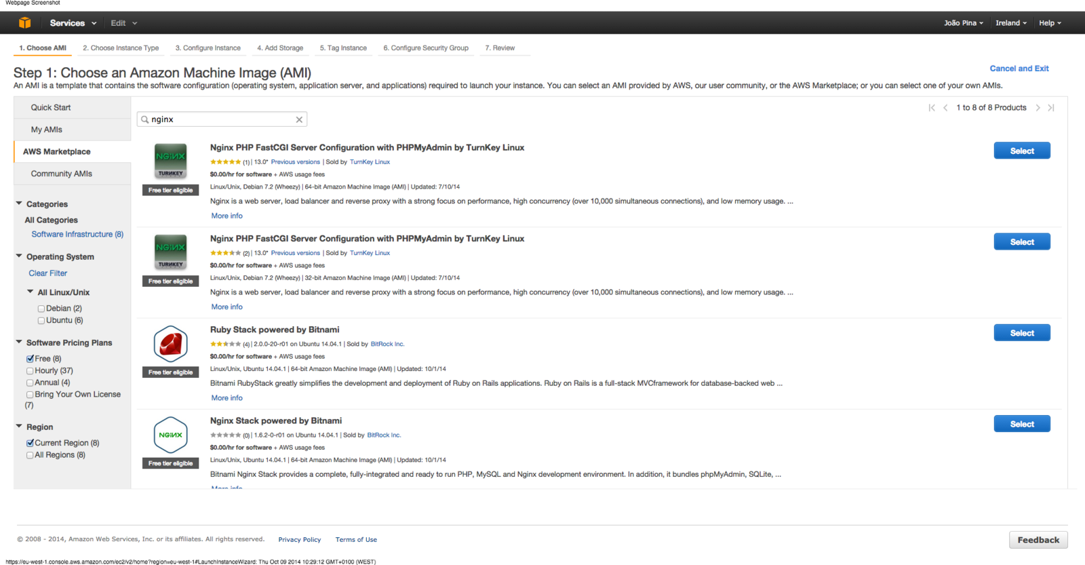Screen dimensions: 1085x565
Task: Go to first page of results
Action: (932, 108)
